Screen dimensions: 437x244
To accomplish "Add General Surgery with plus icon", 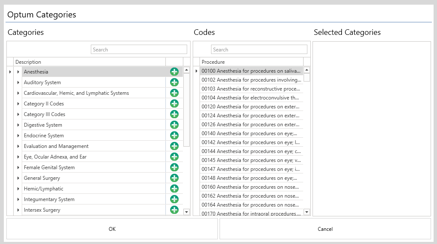I will tap(174, 178).
